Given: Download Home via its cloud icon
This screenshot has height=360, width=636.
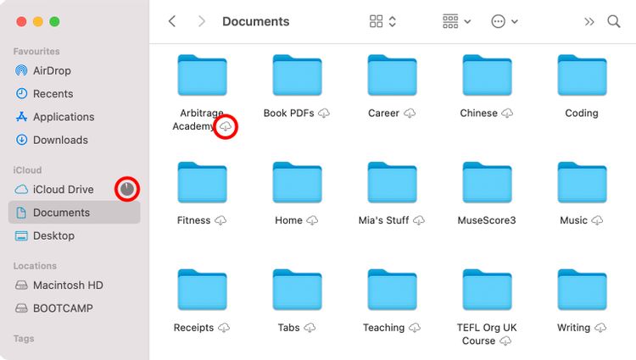Looking at the screenshot, I should click(312, 220).
